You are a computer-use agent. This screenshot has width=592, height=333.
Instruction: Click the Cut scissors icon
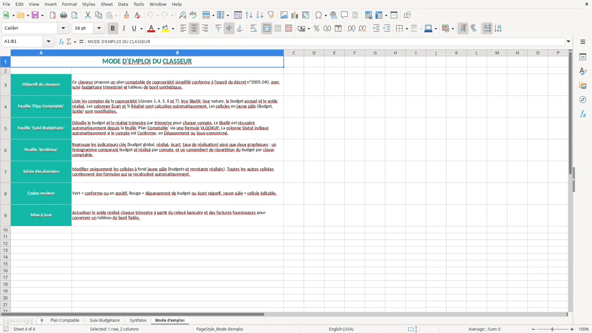click(88, 15)
